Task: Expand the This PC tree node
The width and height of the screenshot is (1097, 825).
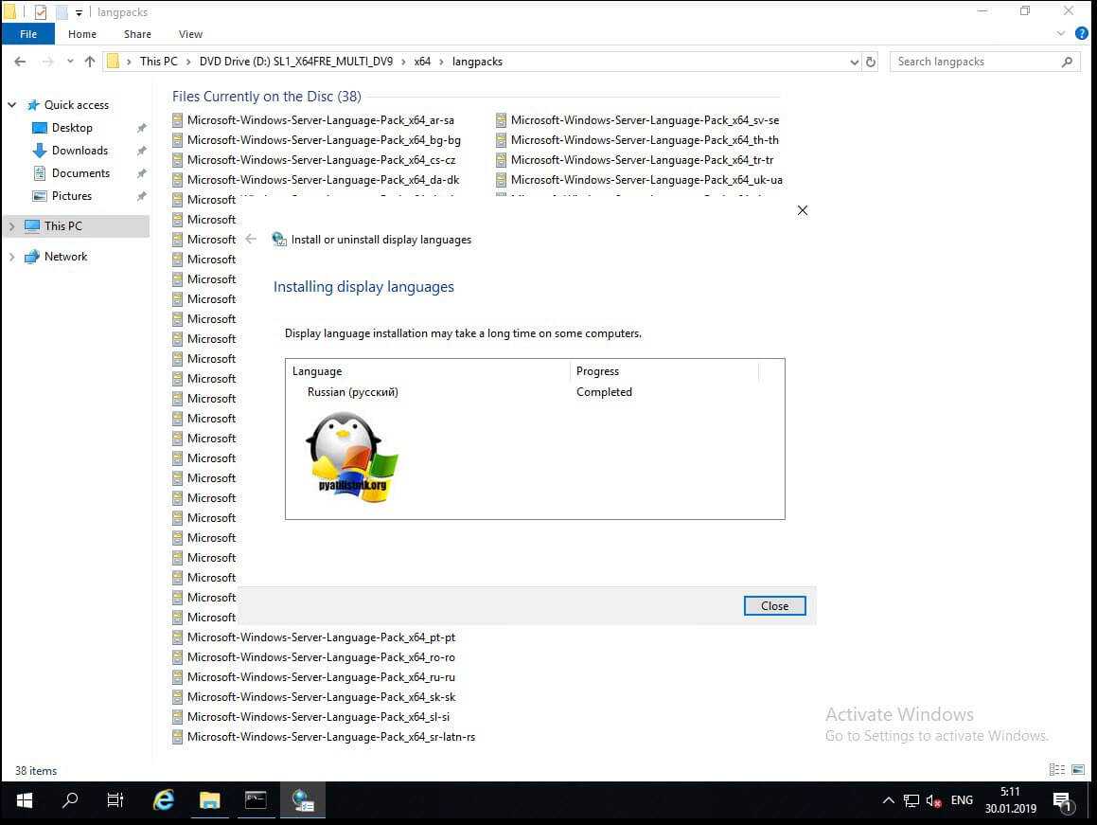Action: coord(11,226)
